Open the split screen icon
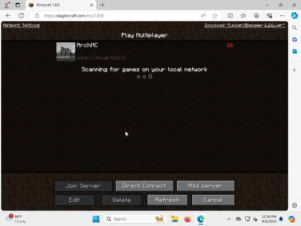The width and height of the screenshot is (301, 226). [230, 16]
